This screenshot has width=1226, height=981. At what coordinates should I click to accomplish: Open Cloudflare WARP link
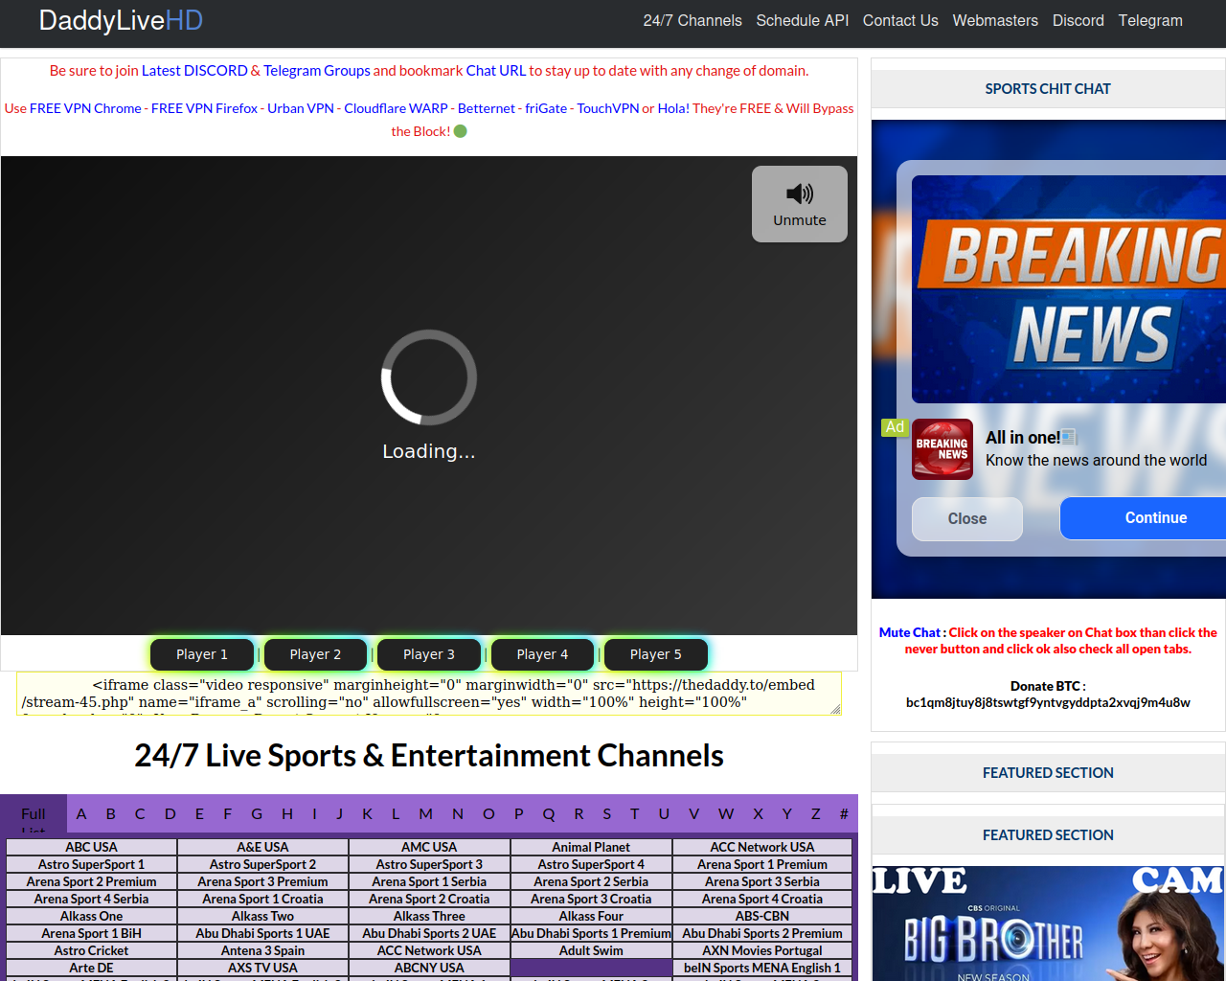point(396,108)
